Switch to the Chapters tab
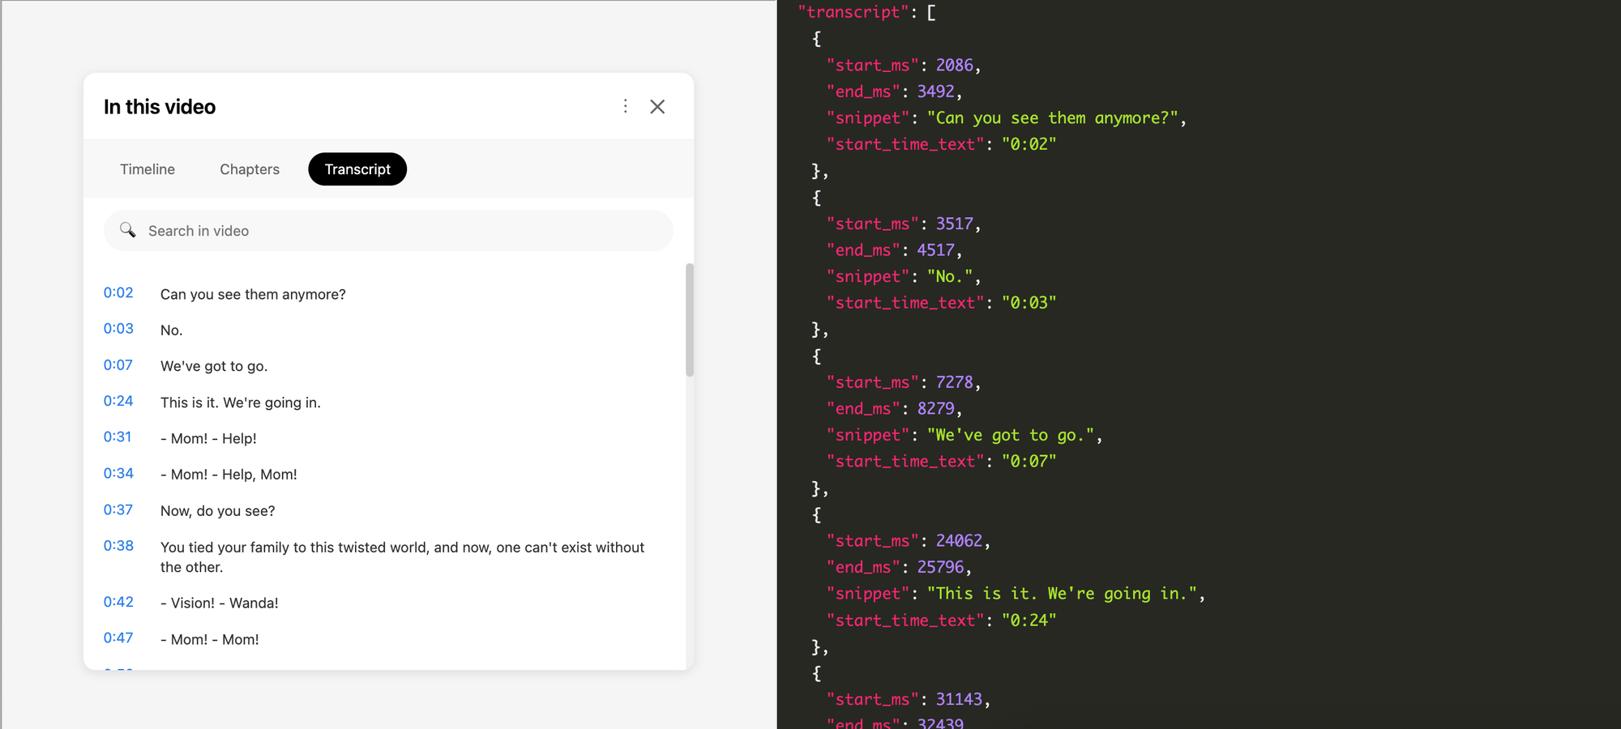Image resolution: width=1621 pixels, height=729 pixels. tap(250, 169)
